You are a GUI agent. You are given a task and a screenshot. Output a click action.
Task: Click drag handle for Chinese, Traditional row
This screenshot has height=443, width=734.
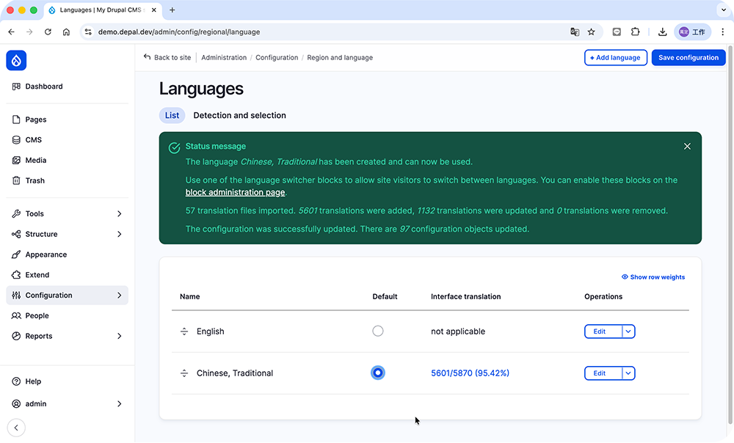[x=184, y=373]
